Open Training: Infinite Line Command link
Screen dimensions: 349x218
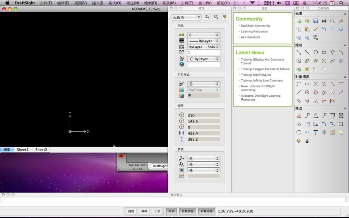tap(262, 80)
